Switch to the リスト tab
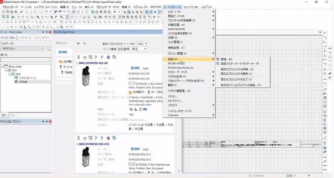 [x=13, y=115]
